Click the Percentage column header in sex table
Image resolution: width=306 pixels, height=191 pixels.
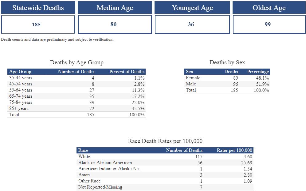point(258,72)
